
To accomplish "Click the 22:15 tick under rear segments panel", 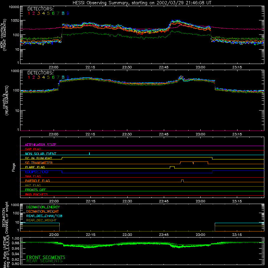I will click(x=90, y=134).
